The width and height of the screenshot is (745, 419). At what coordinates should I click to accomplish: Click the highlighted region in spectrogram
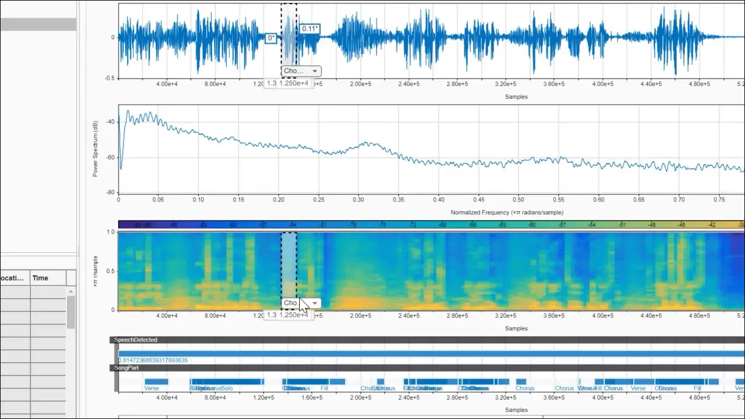tap(289, 262)
